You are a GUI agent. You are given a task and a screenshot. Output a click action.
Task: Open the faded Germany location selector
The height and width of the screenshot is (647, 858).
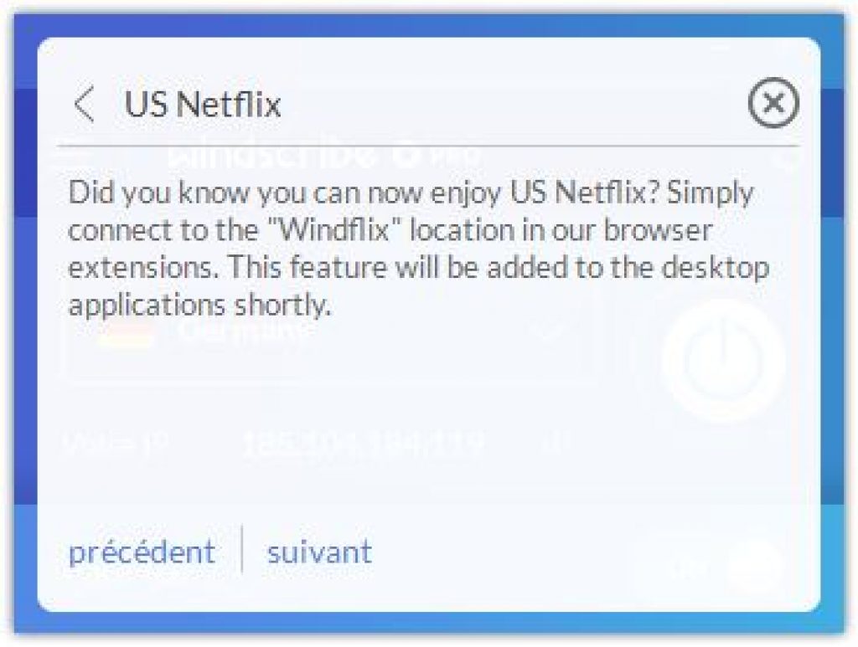[x=331, y=331]
